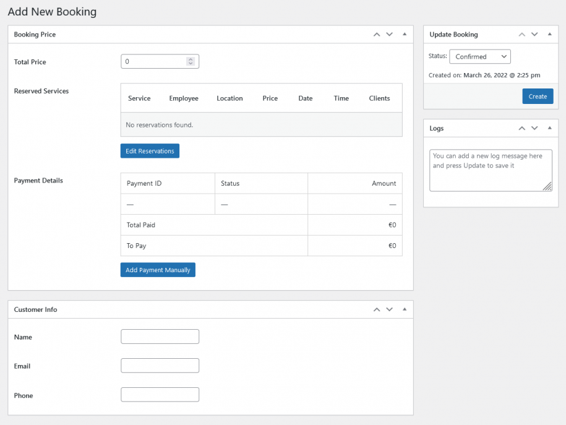Screen dimensions: 566x425
Task: Collapse the Customer Info panel
Action: [404, 309]
